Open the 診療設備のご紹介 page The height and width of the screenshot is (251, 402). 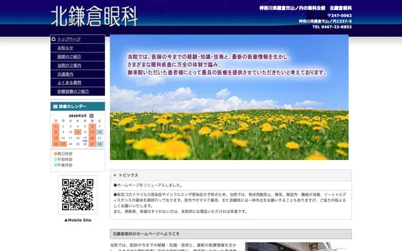tap(73, 92)
